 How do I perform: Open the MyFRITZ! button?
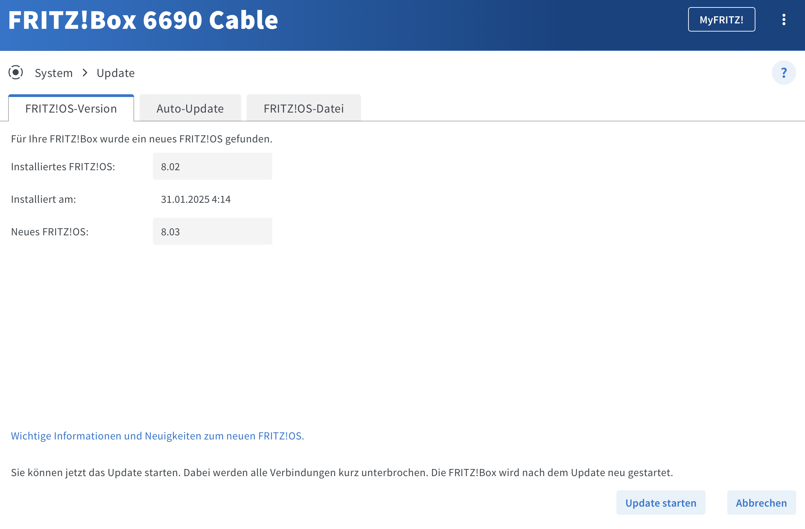tap(721, 20)
